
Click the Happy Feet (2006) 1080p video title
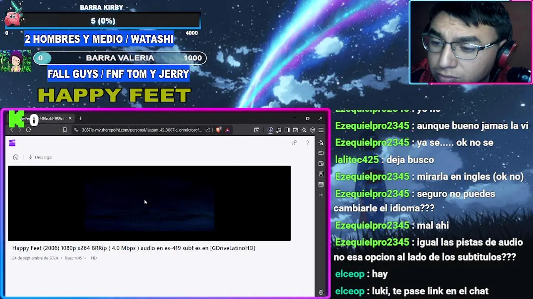(134, 248)
